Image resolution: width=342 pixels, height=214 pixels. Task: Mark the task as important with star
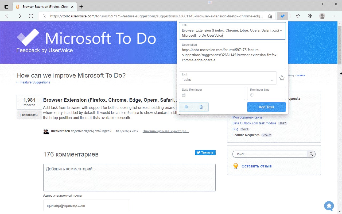point(282,78)
